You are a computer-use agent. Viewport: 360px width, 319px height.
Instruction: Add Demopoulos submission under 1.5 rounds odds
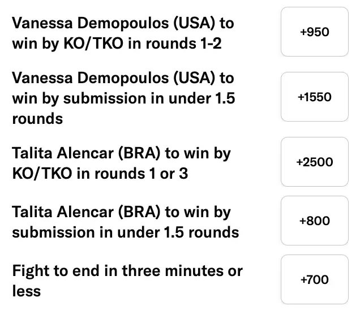[x=314, y=97]
